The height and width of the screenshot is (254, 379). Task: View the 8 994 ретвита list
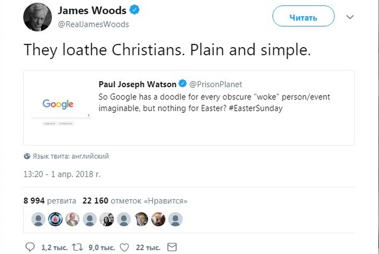point(50,201)
